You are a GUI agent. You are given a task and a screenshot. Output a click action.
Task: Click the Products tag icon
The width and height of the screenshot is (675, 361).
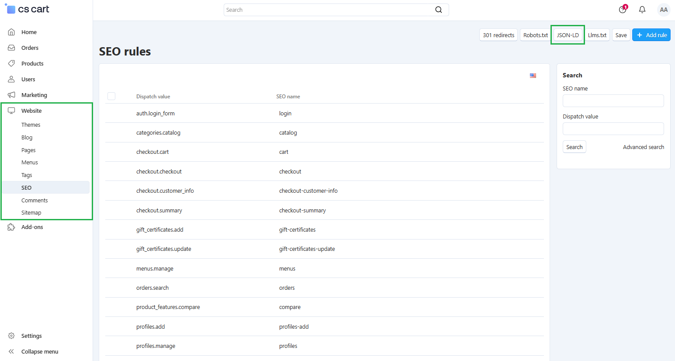tap(11, 63)
